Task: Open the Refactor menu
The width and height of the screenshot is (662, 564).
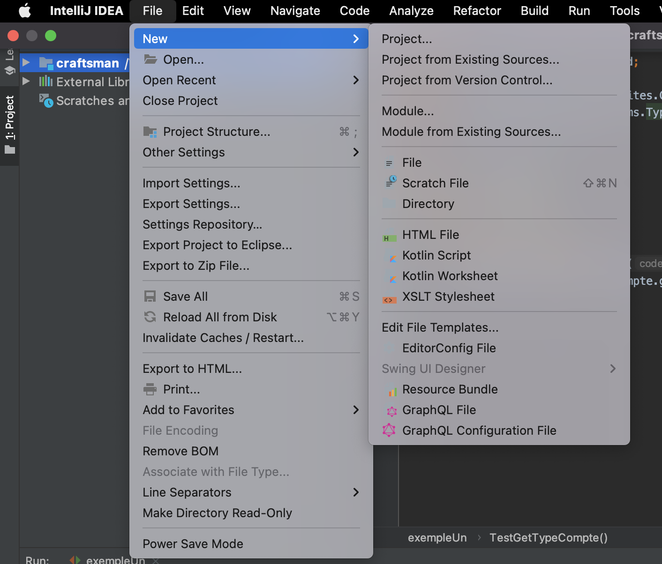Action: point(477,11)
